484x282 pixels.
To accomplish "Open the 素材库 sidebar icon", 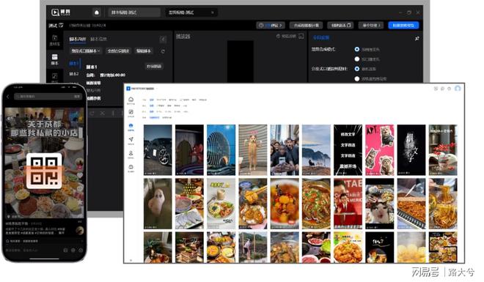I will point(55,40).
